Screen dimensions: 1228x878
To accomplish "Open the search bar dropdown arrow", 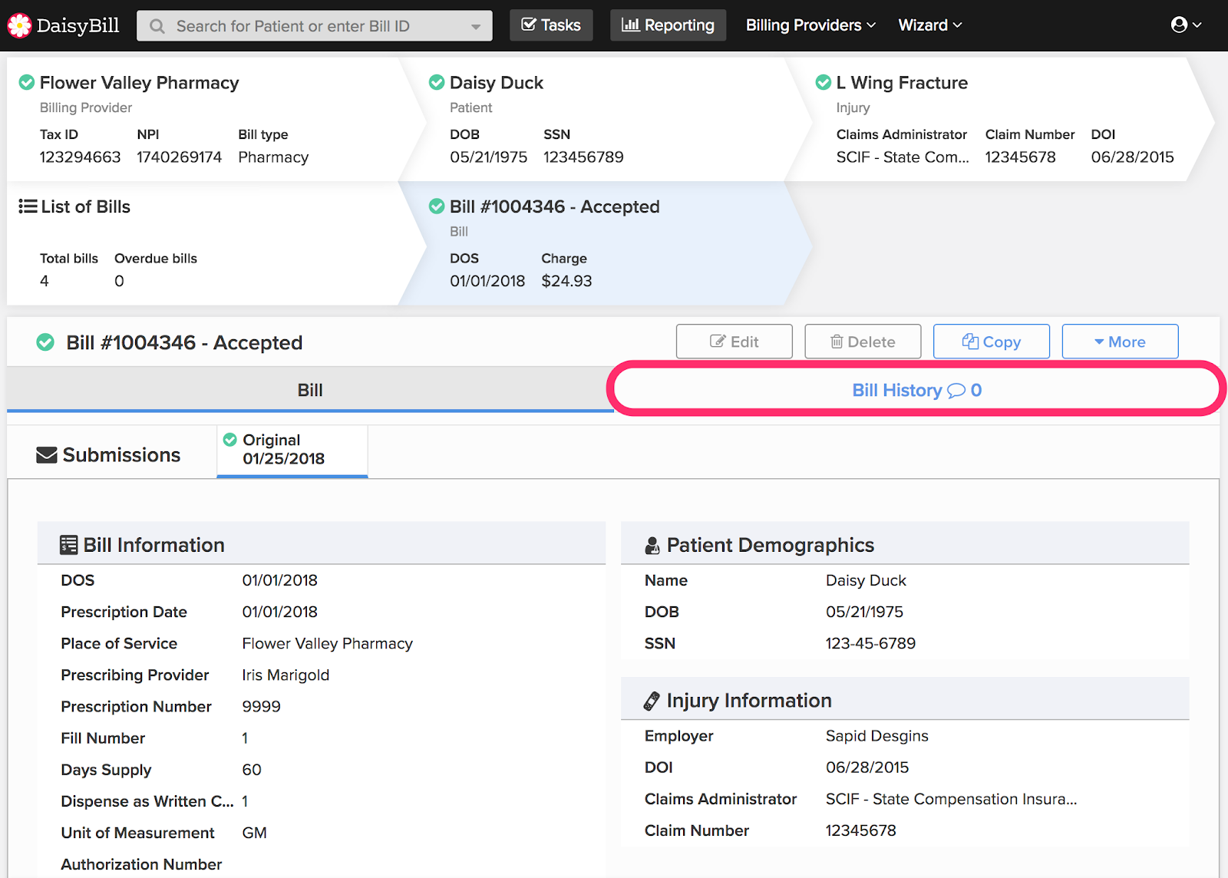I will tap(476, 27).
